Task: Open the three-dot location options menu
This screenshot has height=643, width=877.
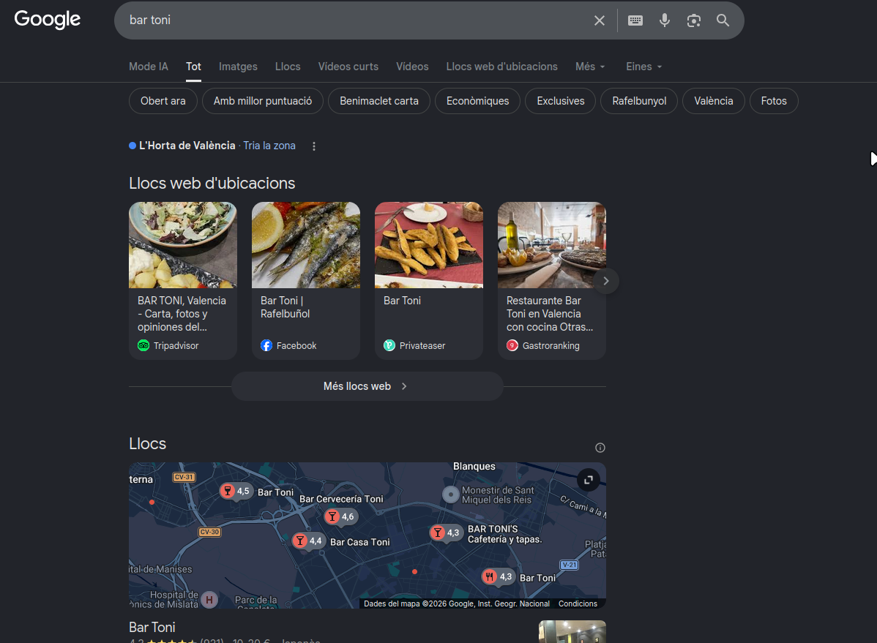Action: point(314,146)
